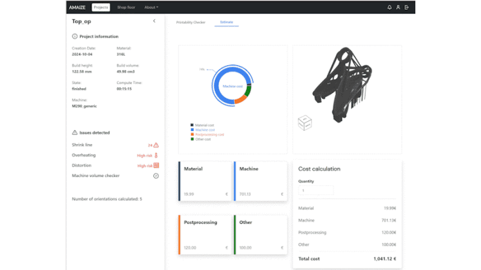Expand the About dropdown menu
481x270 pixels.
151,8
